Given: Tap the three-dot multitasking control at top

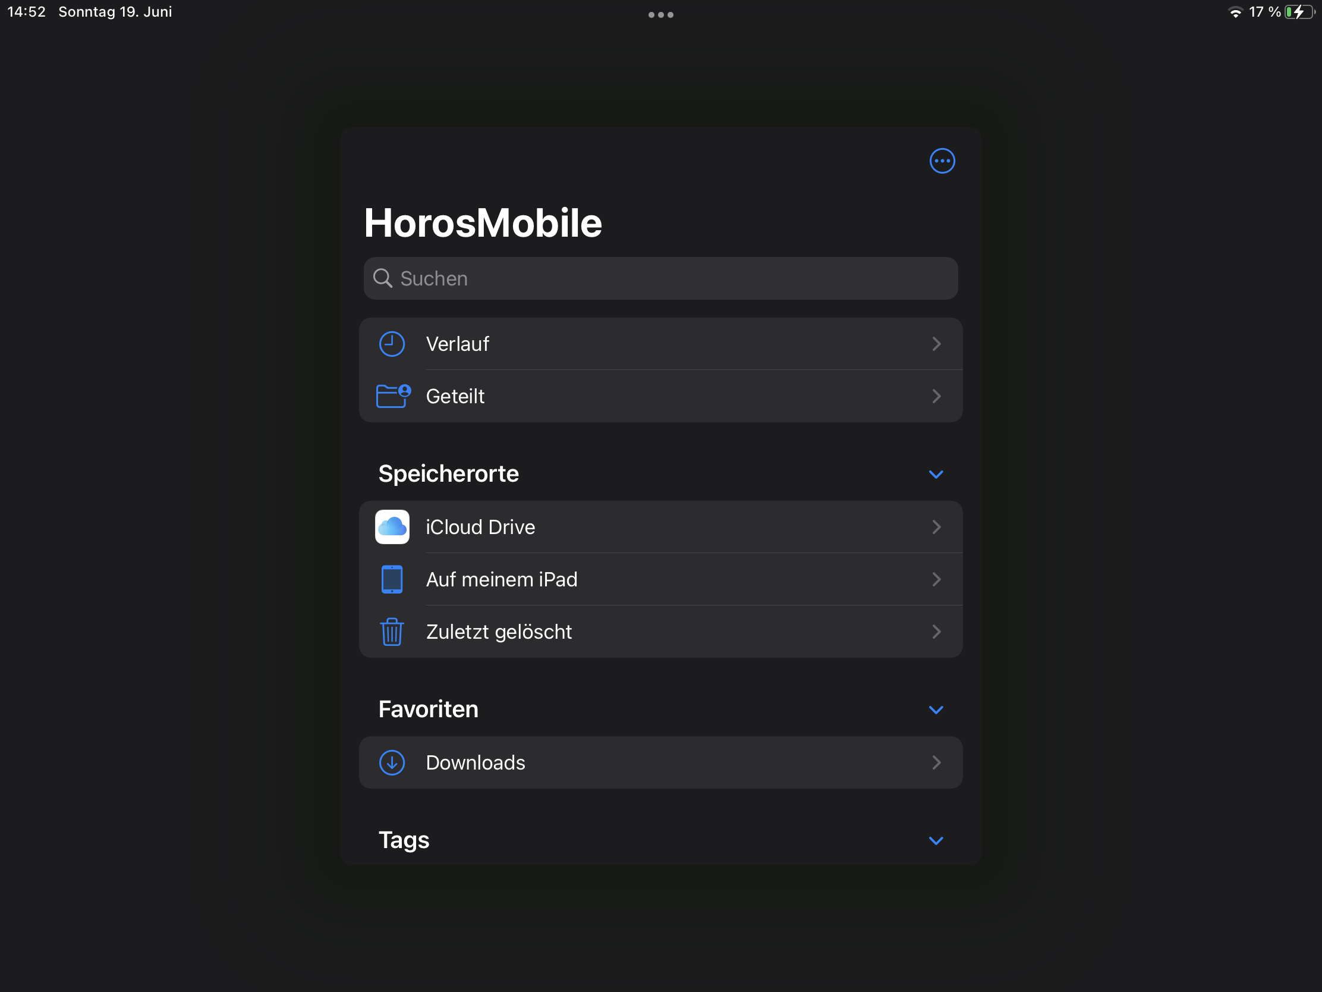Looking at the screenshot, I should point(661,14).
